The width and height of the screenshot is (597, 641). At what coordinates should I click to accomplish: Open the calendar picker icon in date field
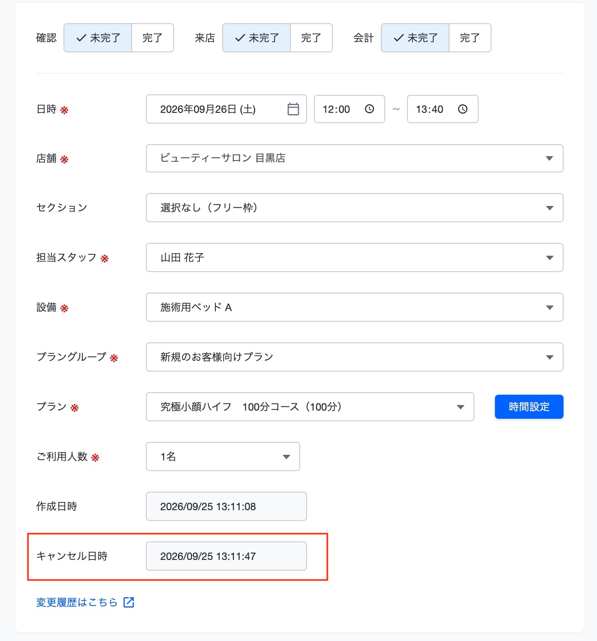[293, 109]
